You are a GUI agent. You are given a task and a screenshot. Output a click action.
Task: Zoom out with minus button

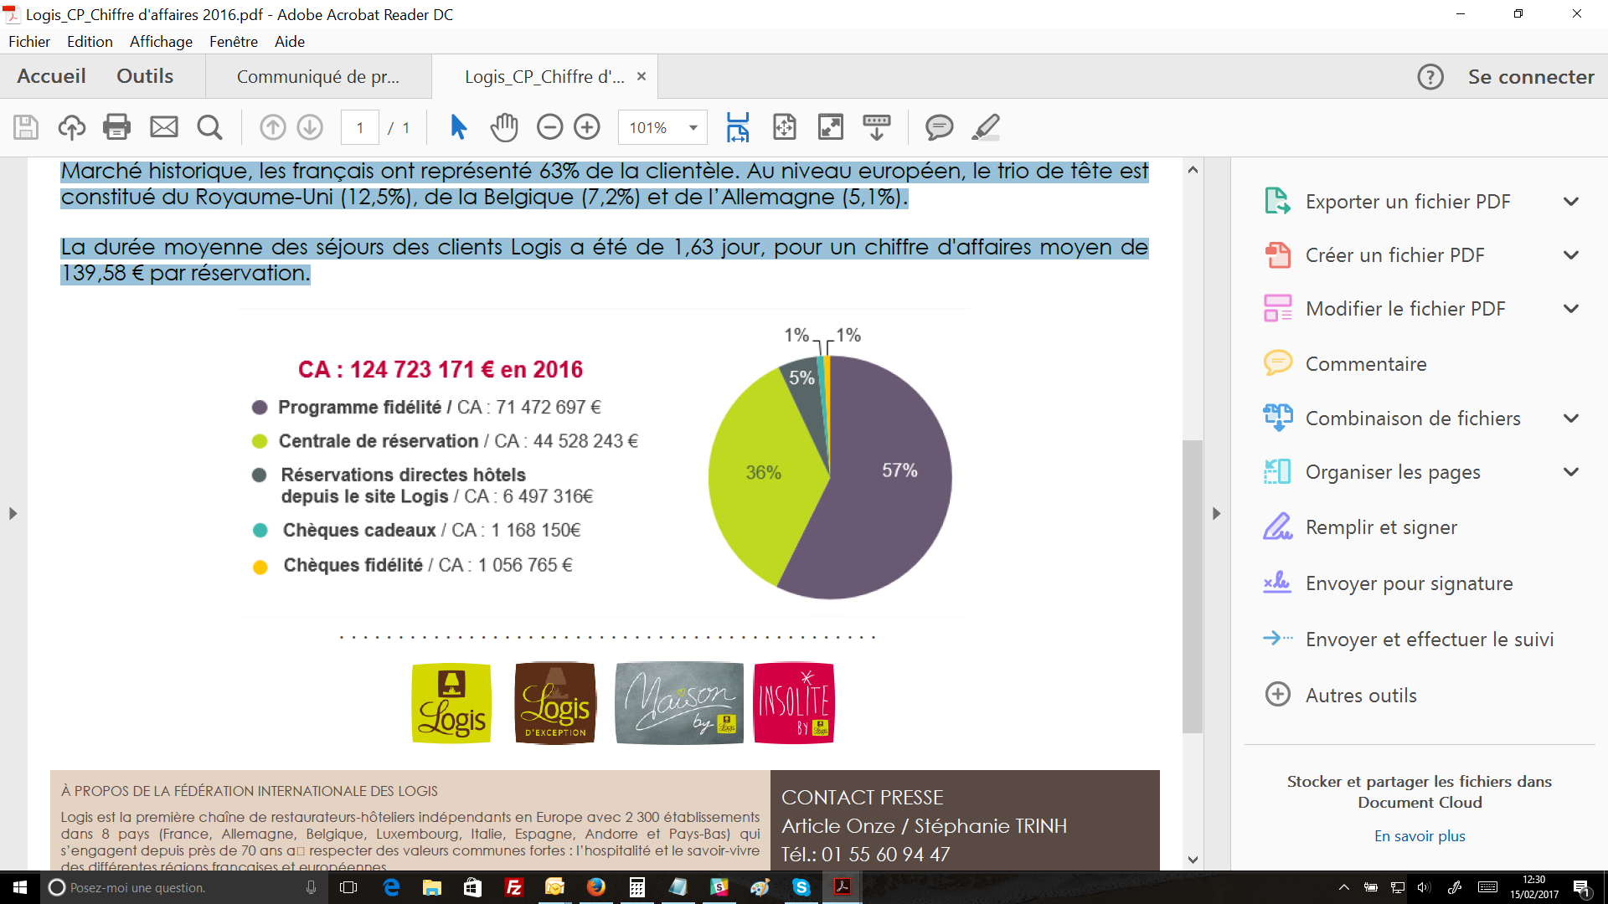(549, 127)
